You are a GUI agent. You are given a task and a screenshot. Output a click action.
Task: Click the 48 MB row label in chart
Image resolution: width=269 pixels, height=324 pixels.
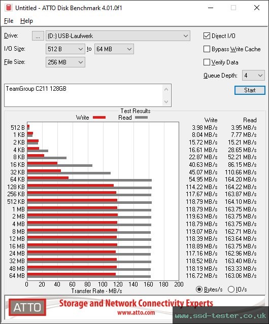[17, 268]
